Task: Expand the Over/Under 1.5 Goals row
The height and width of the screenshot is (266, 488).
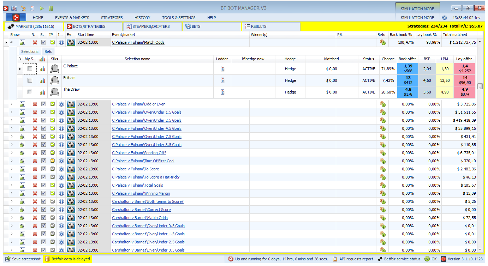Action: coord(11,112)
